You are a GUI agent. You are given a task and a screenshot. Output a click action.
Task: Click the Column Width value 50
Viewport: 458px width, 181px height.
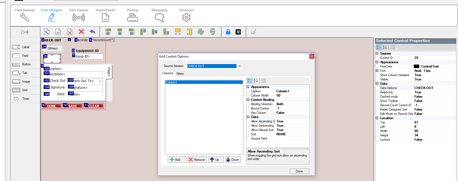[x=292, y=95]
